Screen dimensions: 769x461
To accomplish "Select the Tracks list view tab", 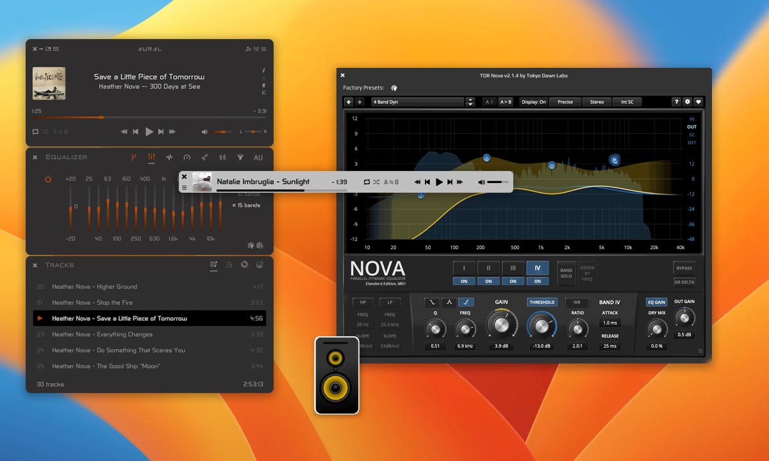I will (x=214, y=265).
